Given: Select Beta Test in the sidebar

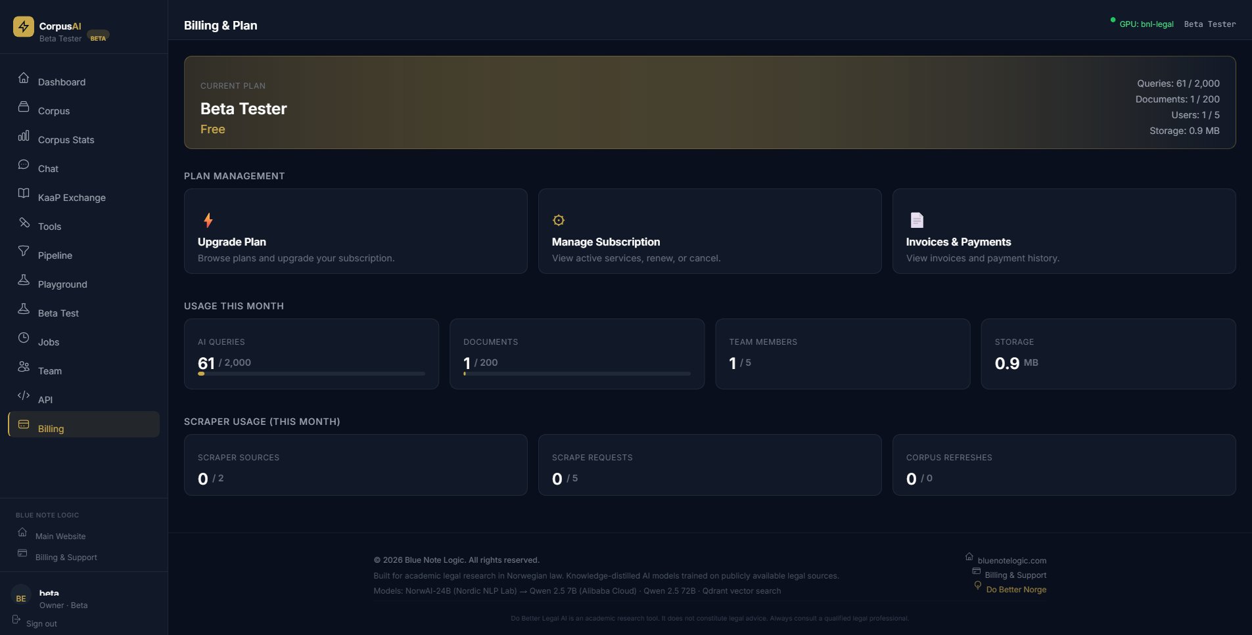Looking at the screenshot, I should (x=58, y=313).
